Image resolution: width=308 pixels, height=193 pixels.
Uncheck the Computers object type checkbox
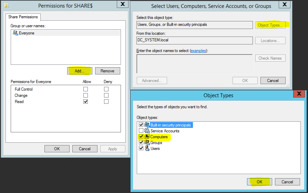(141, 137)
